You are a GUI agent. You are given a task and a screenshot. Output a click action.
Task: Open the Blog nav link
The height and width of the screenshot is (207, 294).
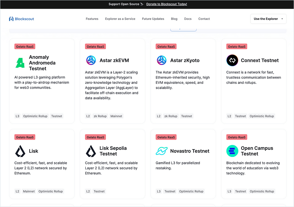(x=174, y=19)
